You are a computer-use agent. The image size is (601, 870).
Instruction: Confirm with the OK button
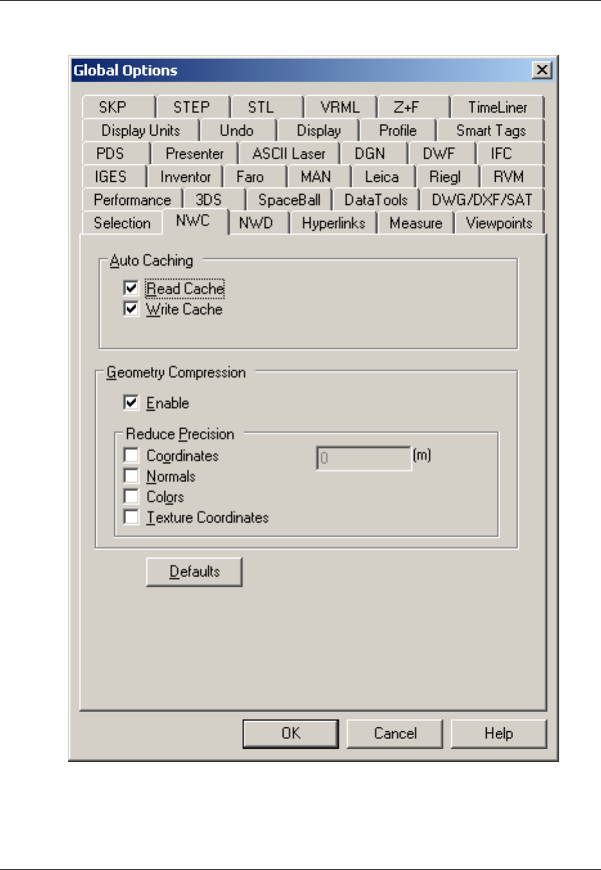291,733
